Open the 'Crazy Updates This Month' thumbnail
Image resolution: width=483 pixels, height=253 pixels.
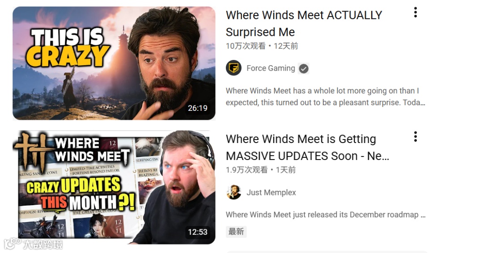[x=114, y=187]
